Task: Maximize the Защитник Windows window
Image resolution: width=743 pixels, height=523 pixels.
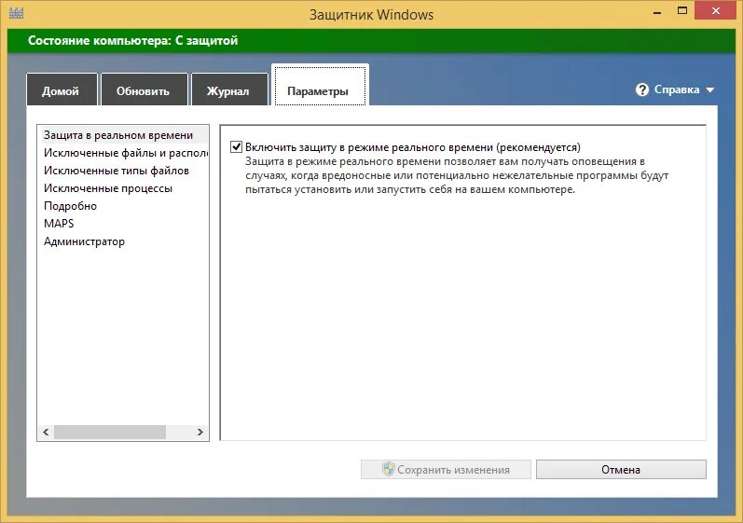Action: [682, 11]
